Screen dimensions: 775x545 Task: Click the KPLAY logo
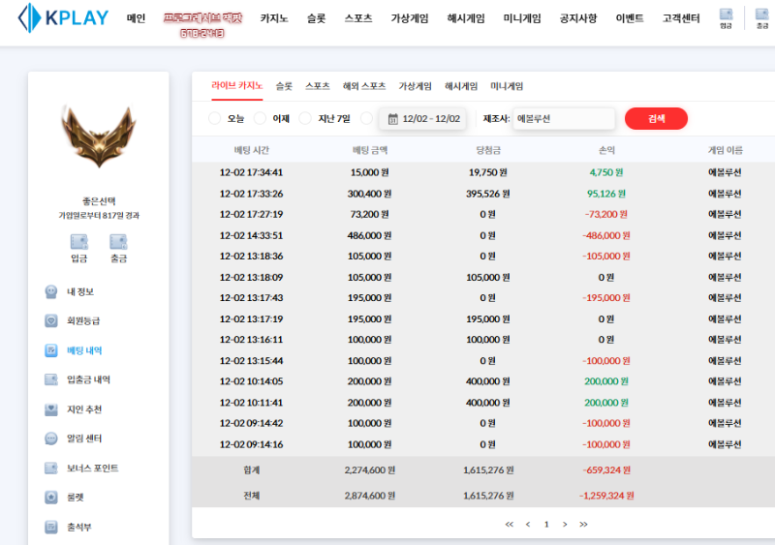point(63,17)
